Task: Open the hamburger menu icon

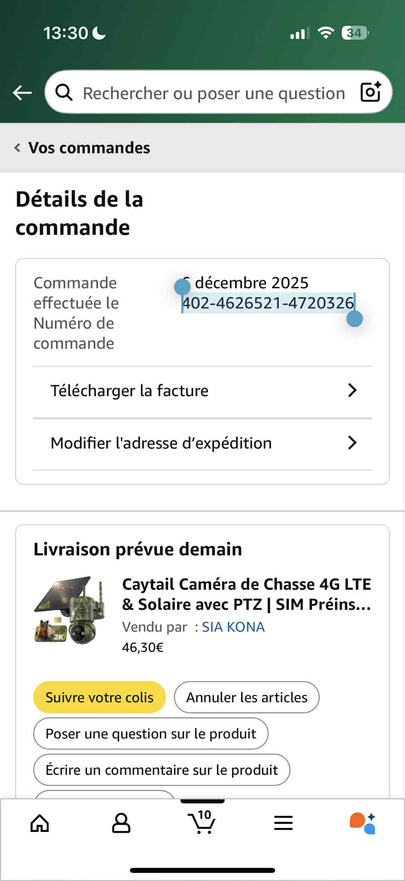Action: (x=283, y=823)
